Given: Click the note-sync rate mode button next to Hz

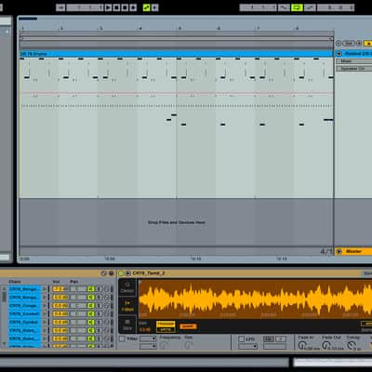Looking at the screenshot, I should [280, 339].
